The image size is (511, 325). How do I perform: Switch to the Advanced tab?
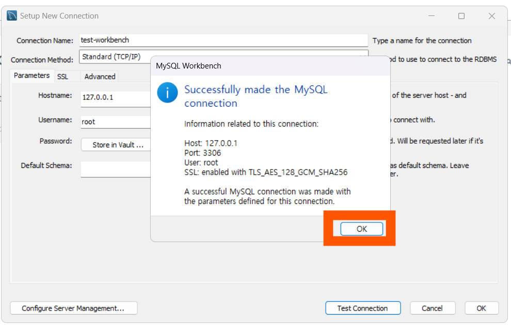click(100, 76)
